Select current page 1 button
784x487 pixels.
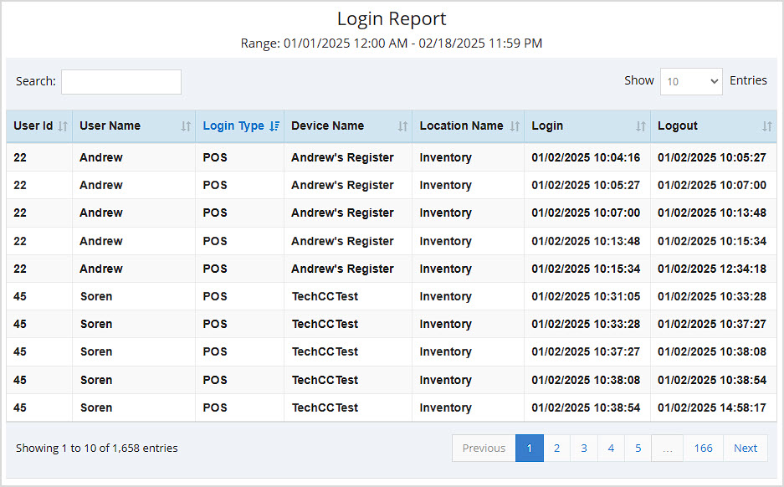coord(530,449)
